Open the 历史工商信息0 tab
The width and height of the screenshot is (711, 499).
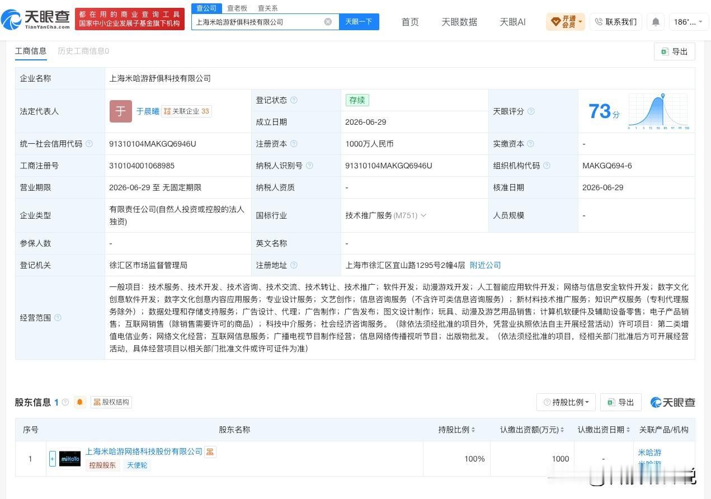point(83,51)
